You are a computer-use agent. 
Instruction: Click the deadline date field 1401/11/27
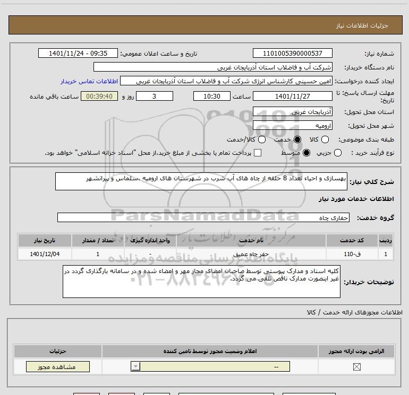click(x=292, y=96)
